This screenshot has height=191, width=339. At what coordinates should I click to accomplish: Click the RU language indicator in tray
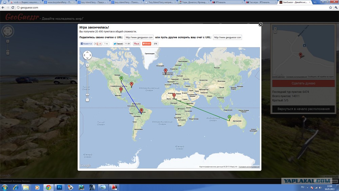click(302, 187)
